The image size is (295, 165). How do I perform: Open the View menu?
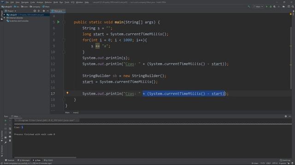[x=18, y=2]
